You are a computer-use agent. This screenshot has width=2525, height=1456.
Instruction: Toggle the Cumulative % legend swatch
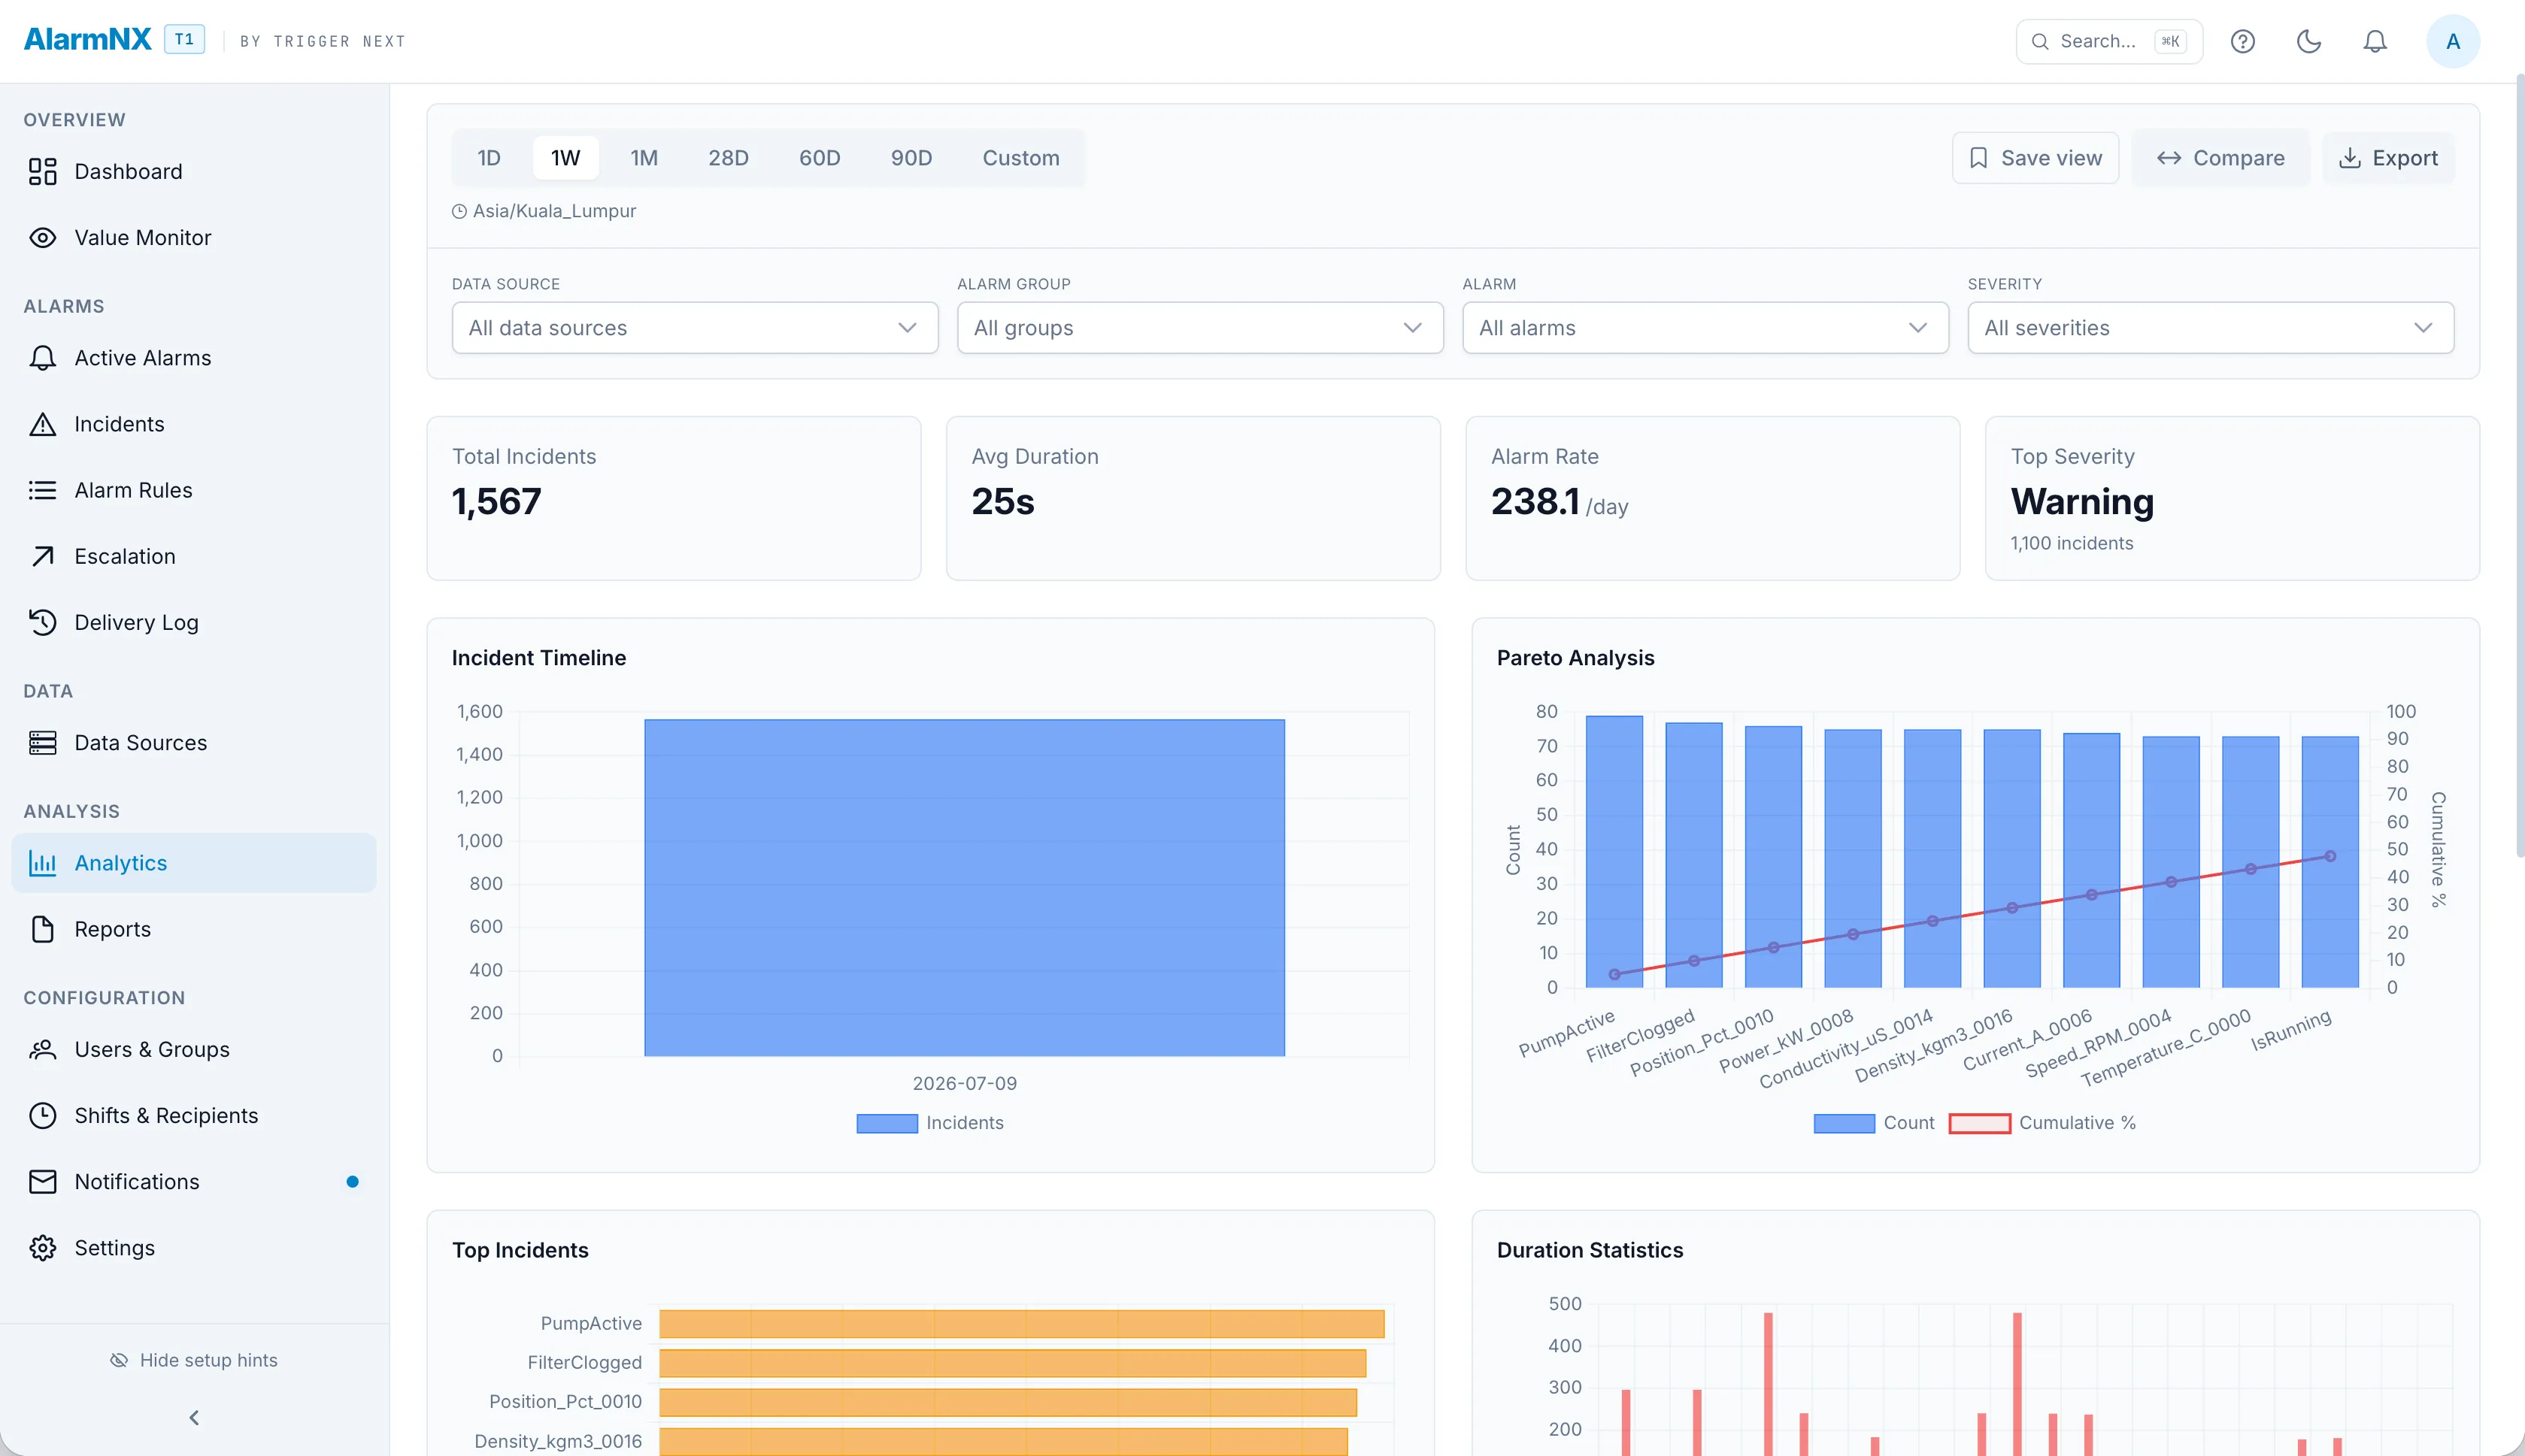tap(1979, 1123)
